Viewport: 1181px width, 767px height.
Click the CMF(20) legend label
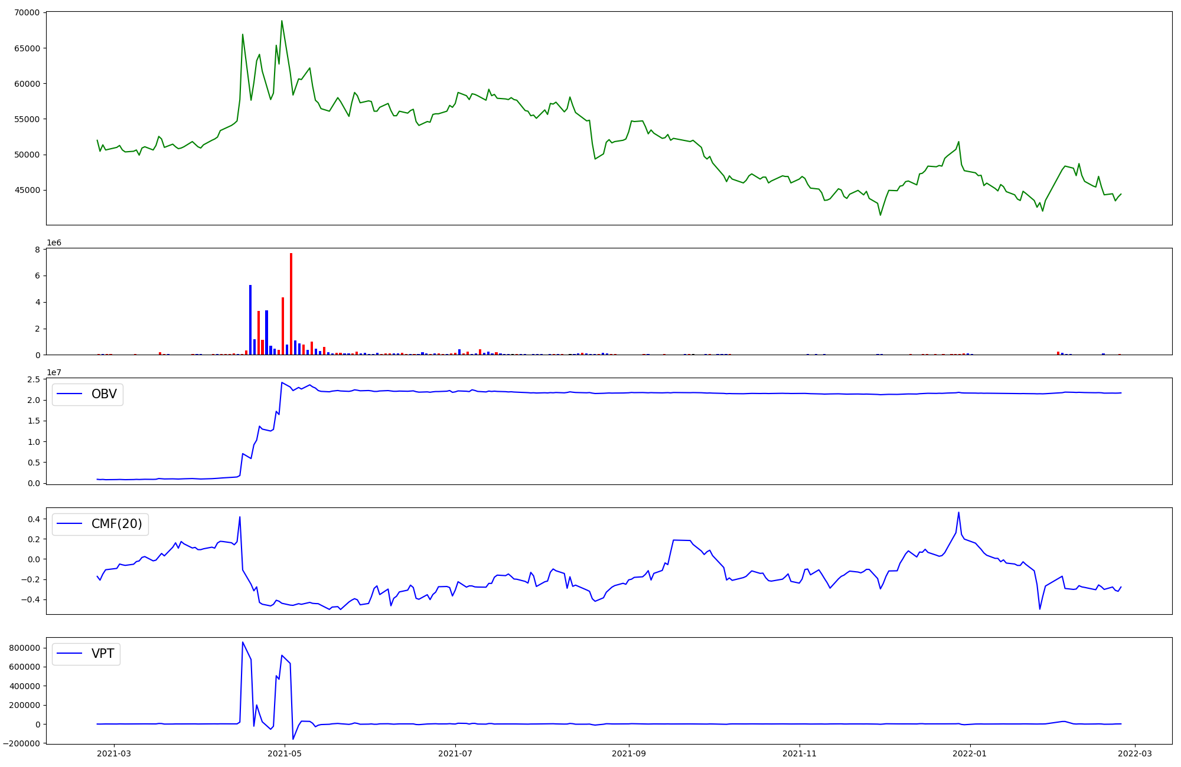click(116, 524)
